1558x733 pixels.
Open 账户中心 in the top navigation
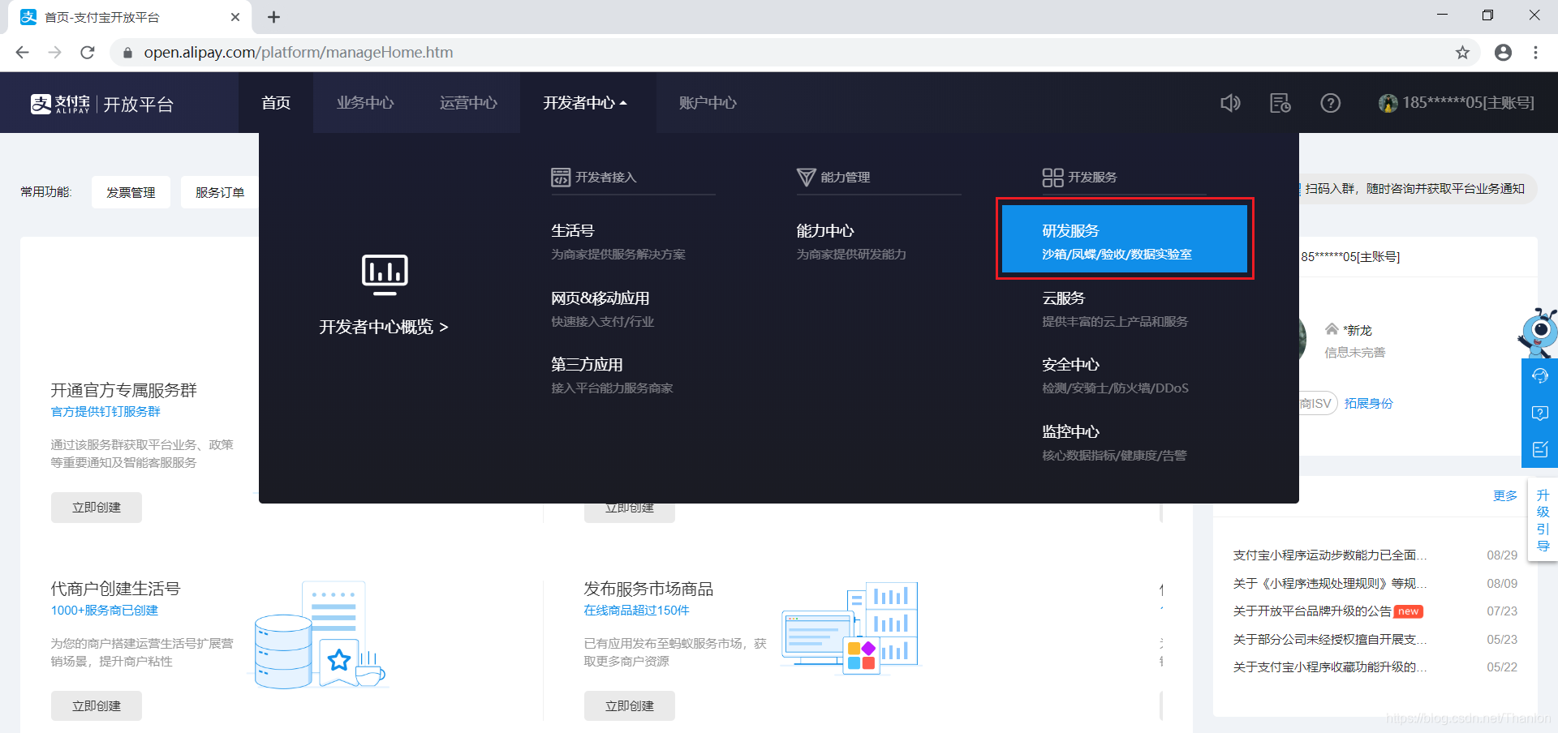pos(708,103)
